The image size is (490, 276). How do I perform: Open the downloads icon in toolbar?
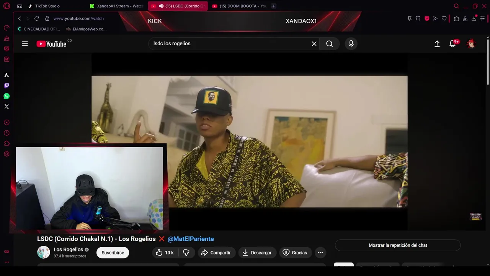point(474,18)
